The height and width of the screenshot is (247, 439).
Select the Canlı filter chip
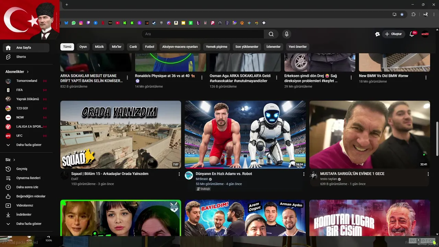[x=133, y=47]
